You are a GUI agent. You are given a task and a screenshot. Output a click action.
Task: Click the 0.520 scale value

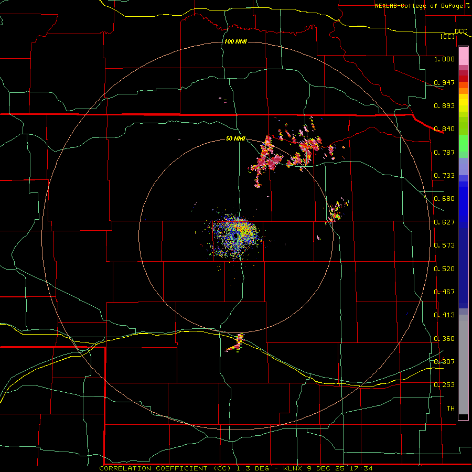pyautogui.click(x=444, y=269)
